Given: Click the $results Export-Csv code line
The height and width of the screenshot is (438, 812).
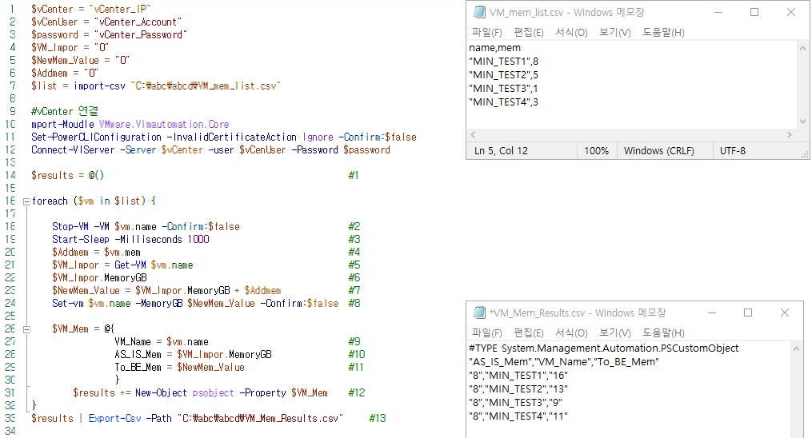Looking at the screenshot, I should [x=187, y=418].
